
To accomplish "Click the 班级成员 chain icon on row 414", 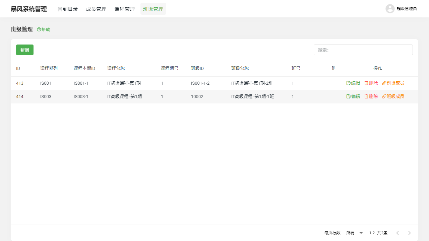I will 384,96.
